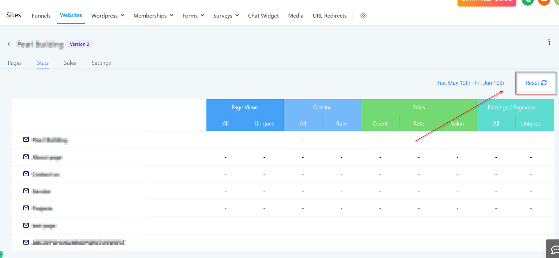This screenshot has height=258, width=559.
Task: Click the envelope icon on the last page row
Action: pos(26,242)
